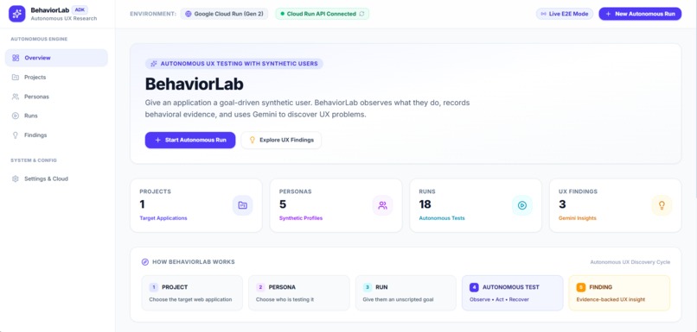This screenshot has width=697, height=332.
Task: Open Projects in the sidebar
Action: pos(56,77)
